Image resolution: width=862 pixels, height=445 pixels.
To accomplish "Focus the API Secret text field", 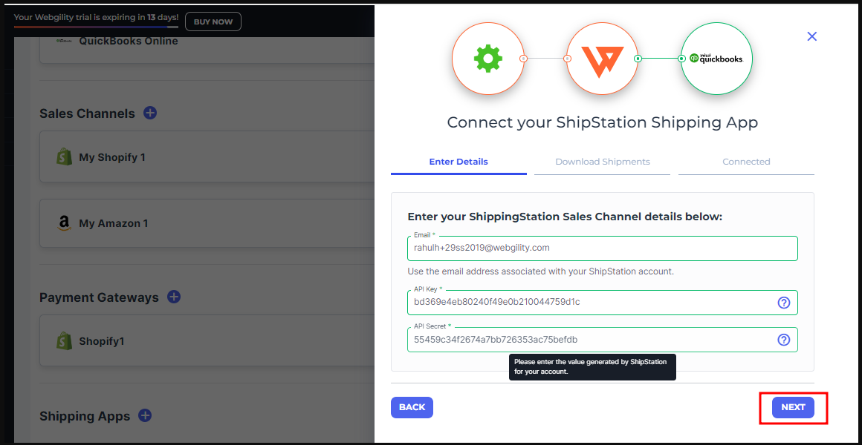I will coord(591,340).
